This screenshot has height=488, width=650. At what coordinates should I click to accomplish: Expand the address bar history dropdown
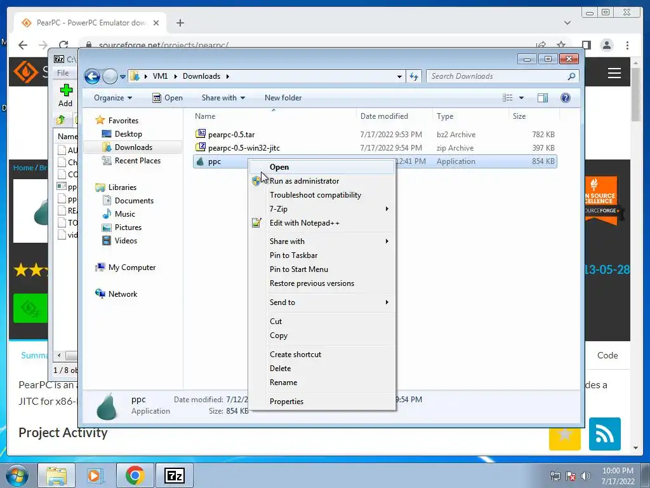click(399, 76)
